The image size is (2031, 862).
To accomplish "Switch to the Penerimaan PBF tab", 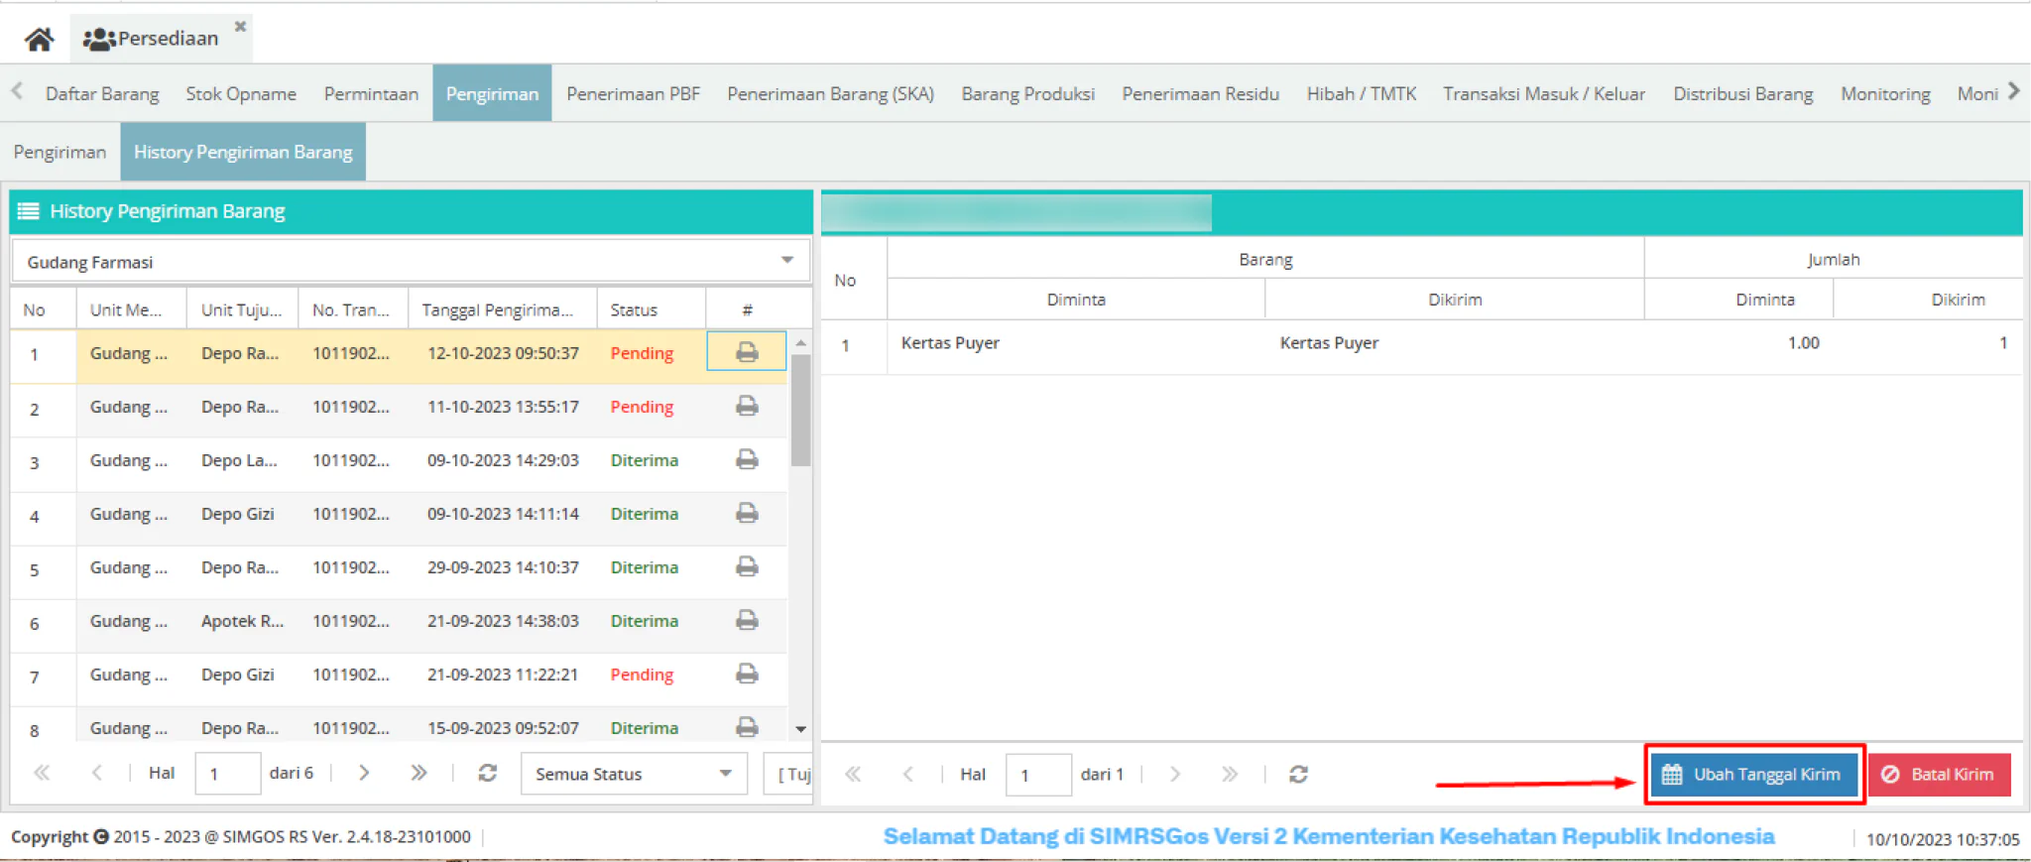I will [633, 93].
